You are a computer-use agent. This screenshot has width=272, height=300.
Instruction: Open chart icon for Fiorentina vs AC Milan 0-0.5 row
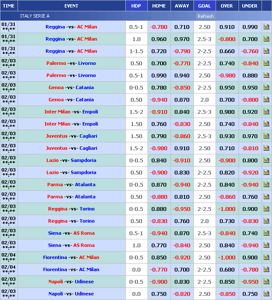266,257
